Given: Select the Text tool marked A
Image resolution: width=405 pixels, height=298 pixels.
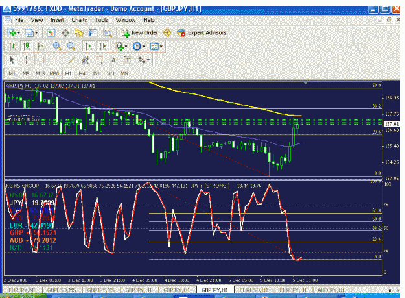Looking at the screenshot, I should (x=113, y=60).
